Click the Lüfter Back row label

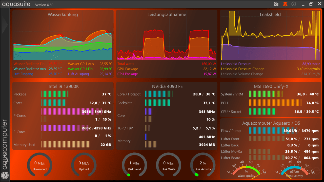tap(230, 145)
